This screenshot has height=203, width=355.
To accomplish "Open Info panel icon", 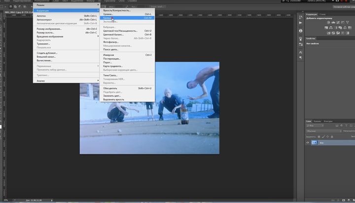I will [x=301, y=31].
